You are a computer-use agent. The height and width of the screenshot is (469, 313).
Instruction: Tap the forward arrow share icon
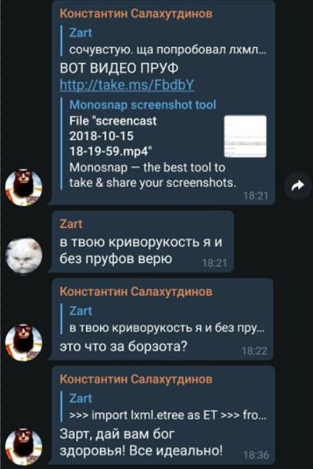(x=297, y=185)
